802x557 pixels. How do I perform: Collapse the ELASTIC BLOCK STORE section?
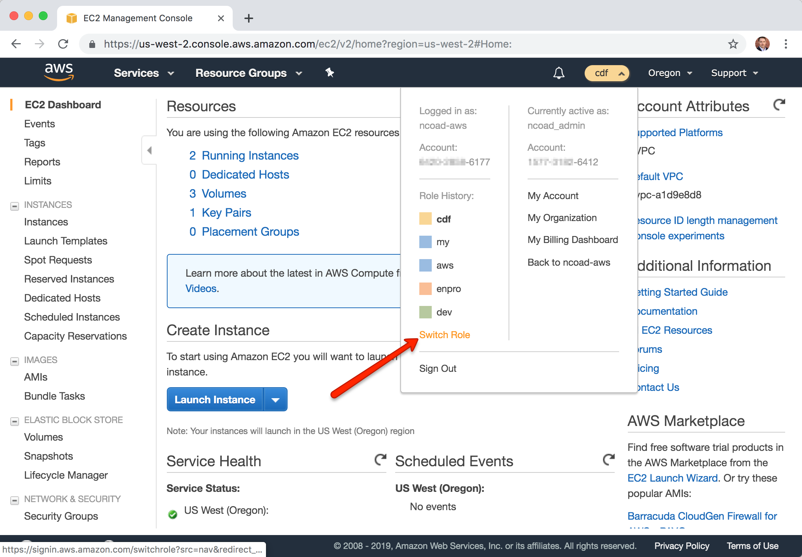tap(15, 421)
